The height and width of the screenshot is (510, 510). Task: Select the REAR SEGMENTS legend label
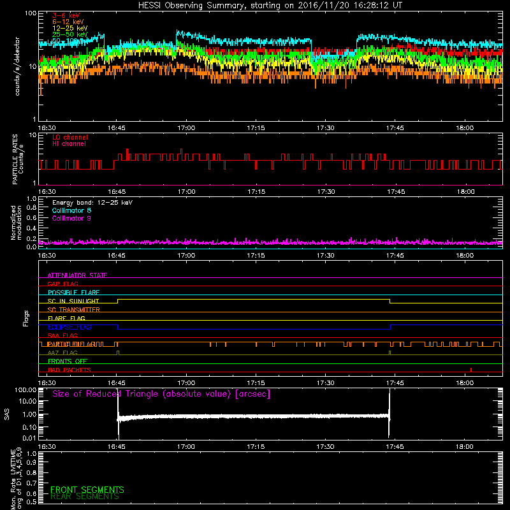[85, 497]
